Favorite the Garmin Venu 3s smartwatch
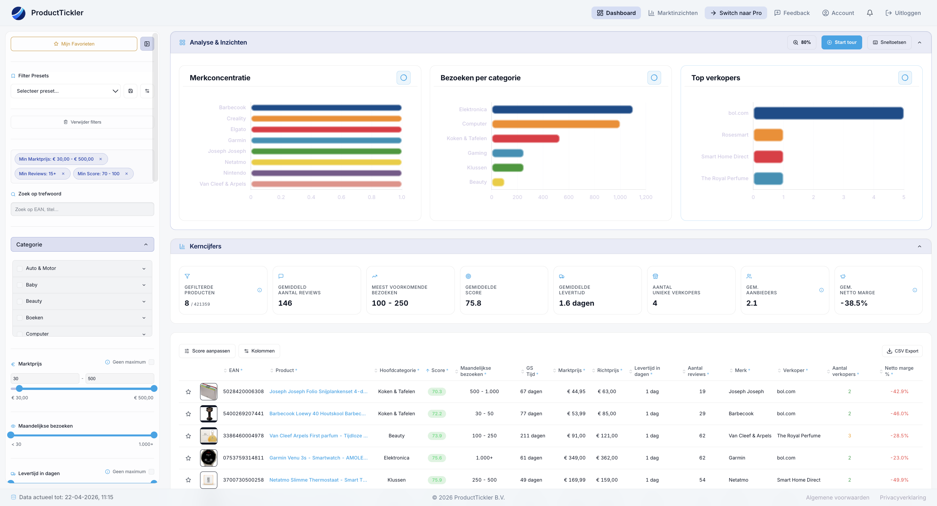Image resolution: width=937 pixels, height=506 pixels. coord(188,459)
